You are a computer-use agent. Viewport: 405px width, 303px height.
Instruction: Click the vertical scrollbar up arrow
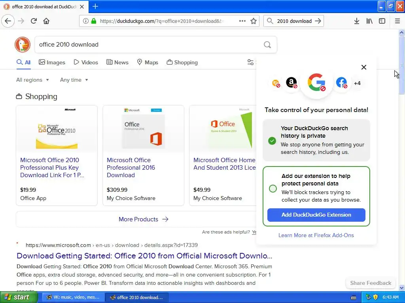point(401,32)
